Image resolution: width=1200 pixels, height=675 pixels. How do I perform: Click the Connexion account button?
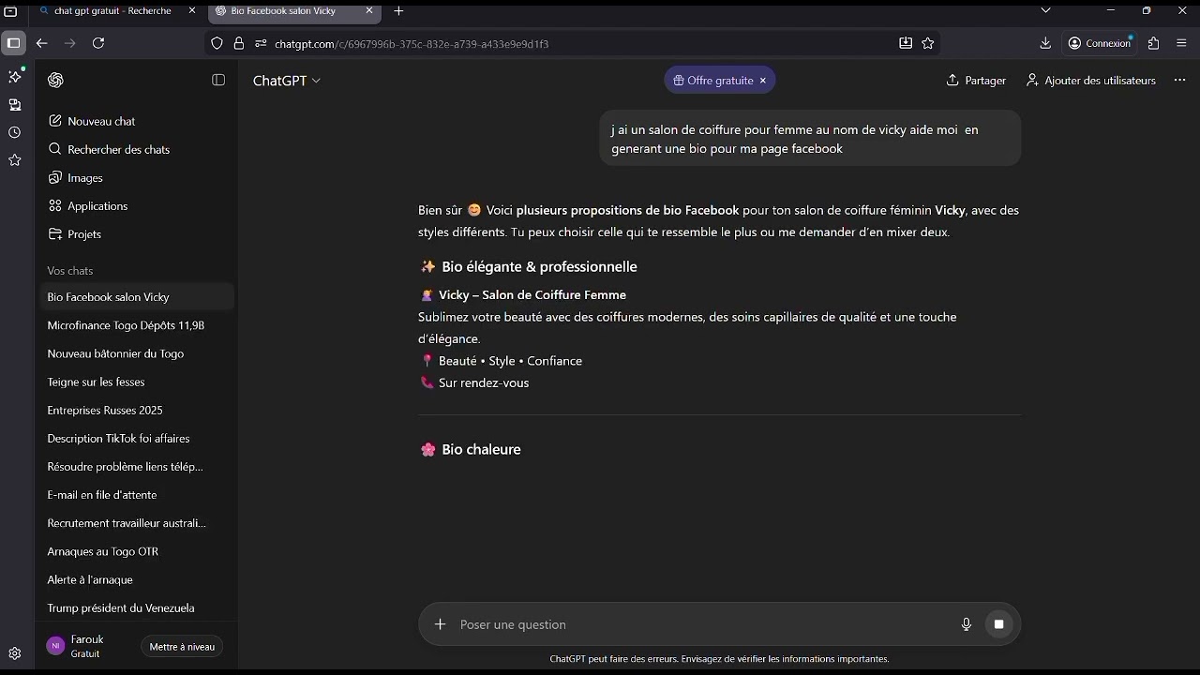[1101, 43]
